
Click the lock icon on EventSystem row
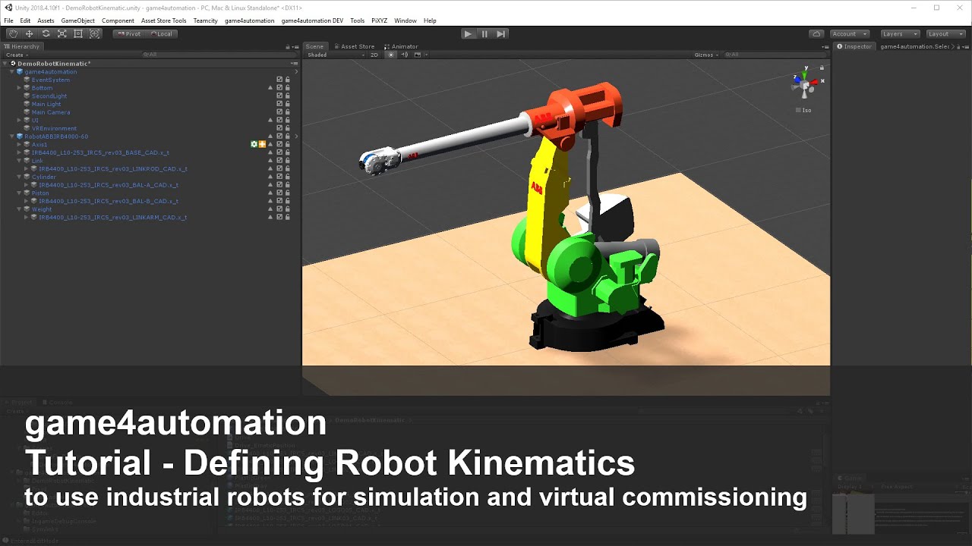tap(287, 80)
